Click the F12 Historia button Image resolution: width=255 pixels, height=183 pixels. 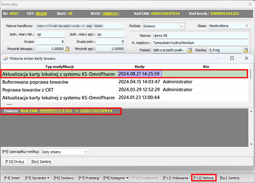click(x=204, y=178)
